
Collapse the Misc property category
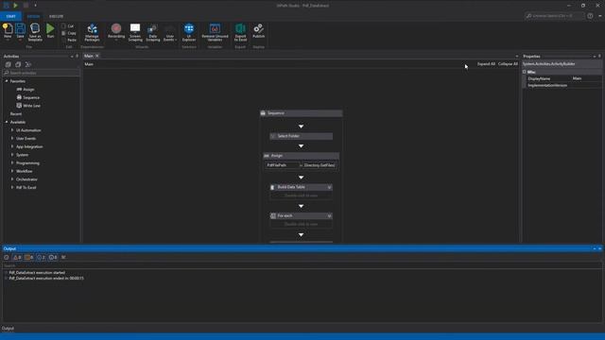pyautogui.click(x=525, y=72)
